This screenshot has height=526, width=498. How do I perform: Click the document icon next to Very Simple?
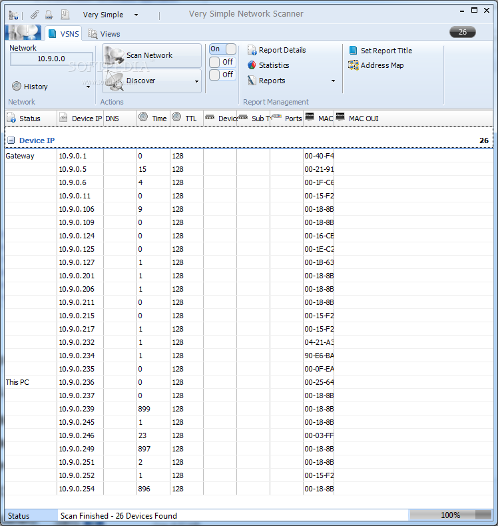(65, 15)
